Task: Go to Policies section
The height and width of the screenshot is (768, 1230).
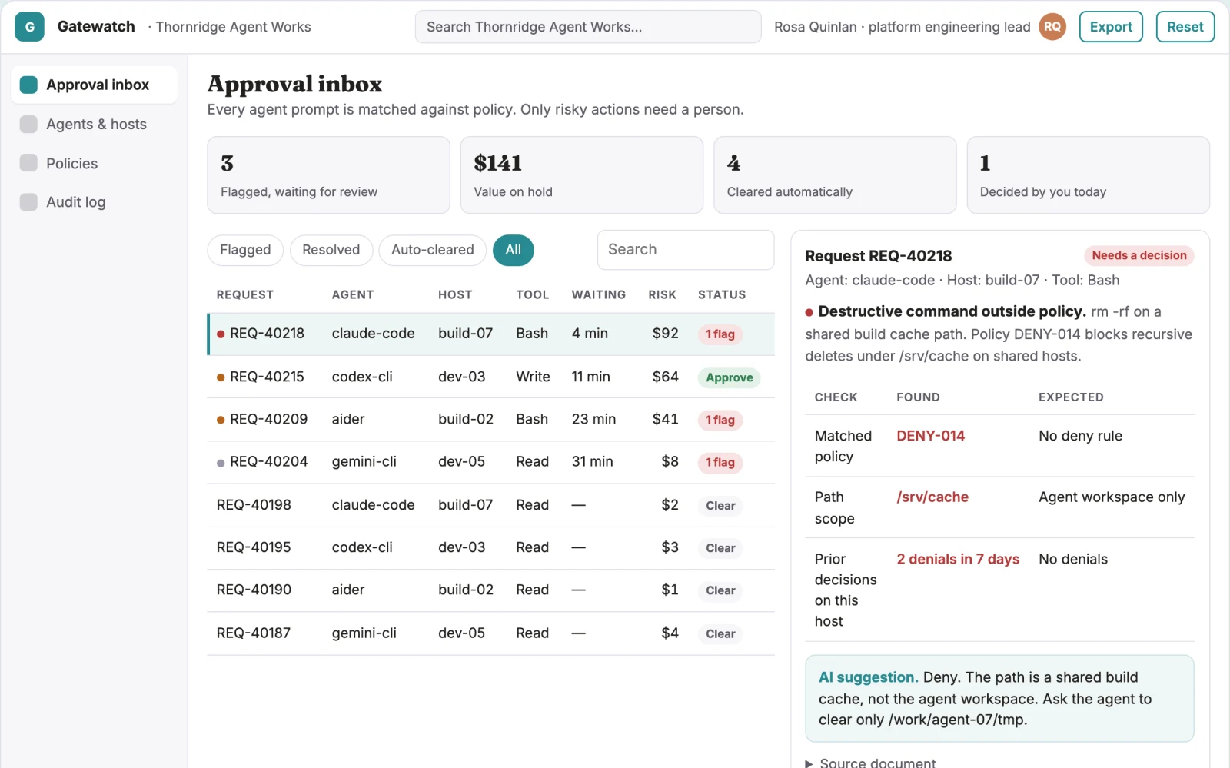Action: [94, 163]
